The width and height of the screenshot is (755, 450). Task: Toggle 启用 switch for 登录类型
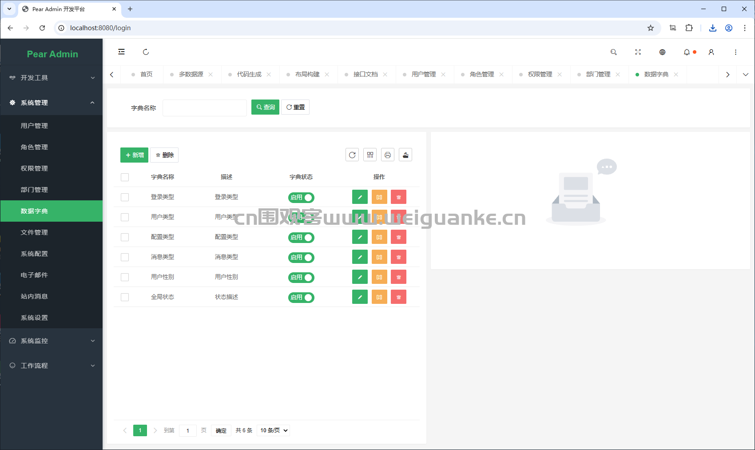coord(301,197)
